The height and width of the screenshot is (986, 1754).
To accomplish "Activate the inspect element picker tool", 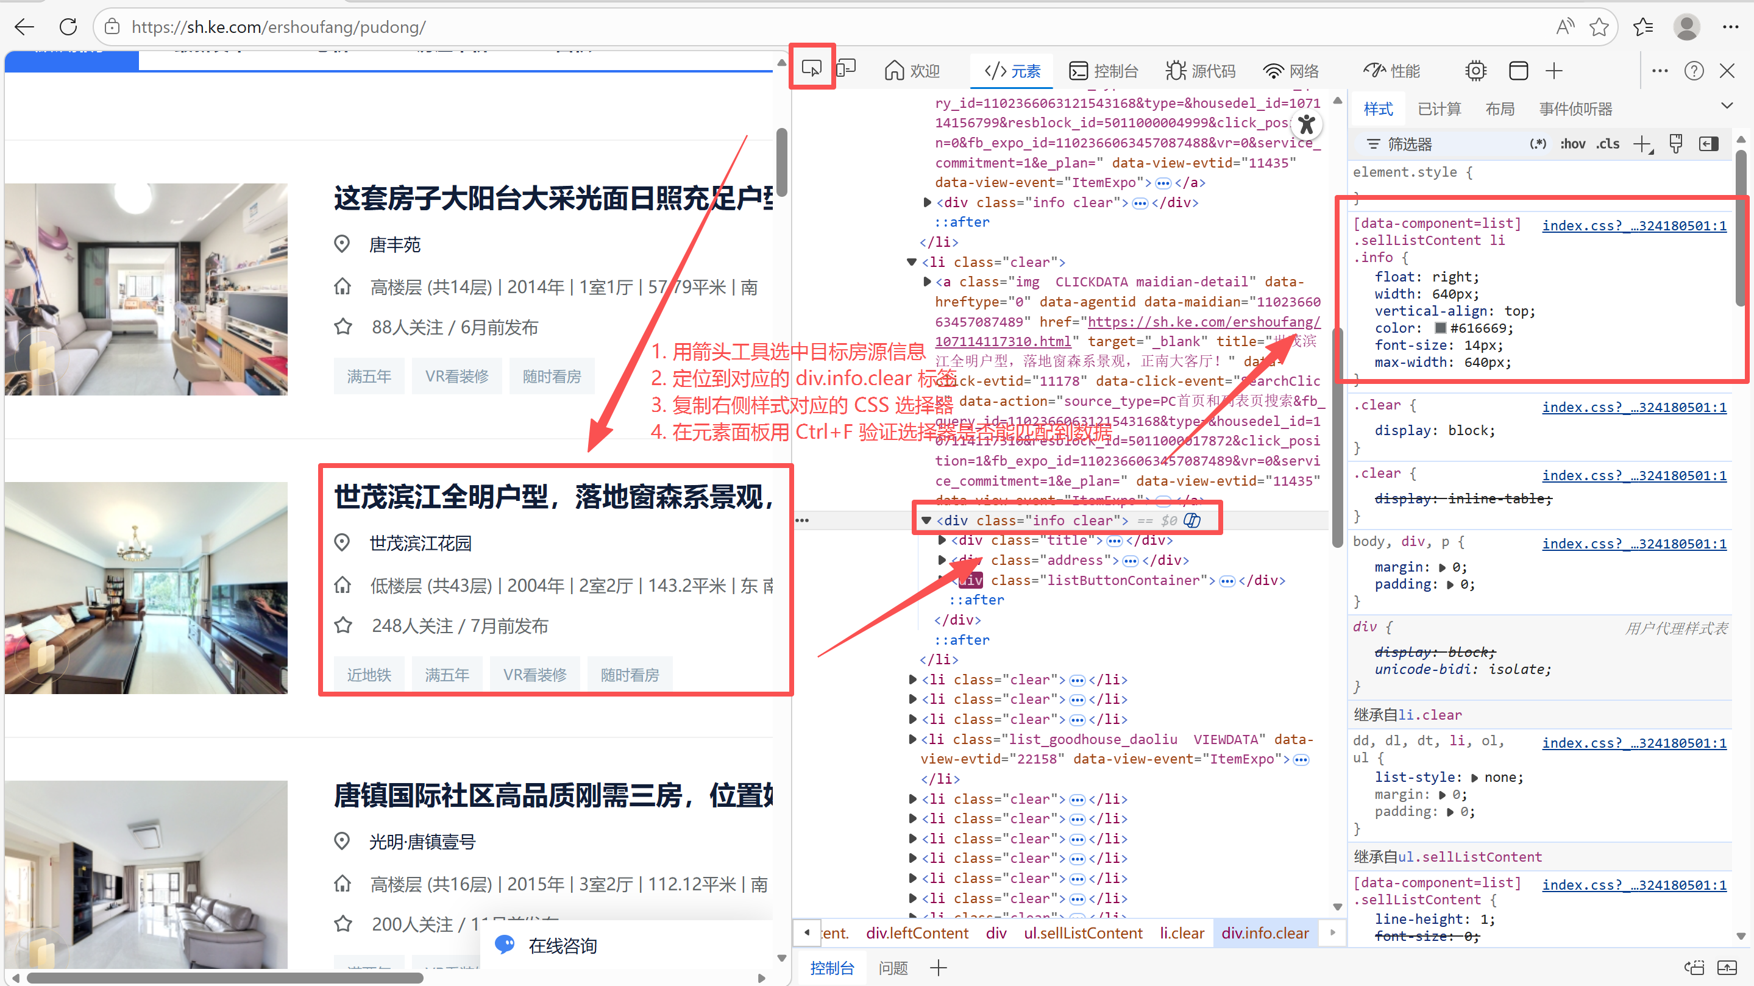I will tap(812, 69).
